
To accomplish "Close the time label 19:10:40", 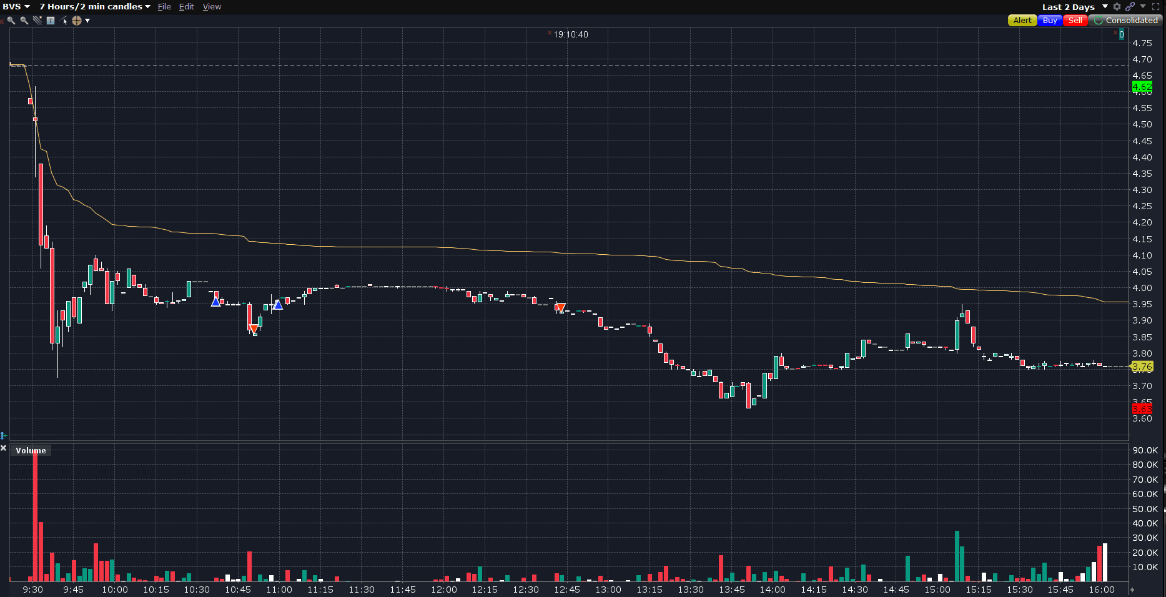I will tap(550, 33).
